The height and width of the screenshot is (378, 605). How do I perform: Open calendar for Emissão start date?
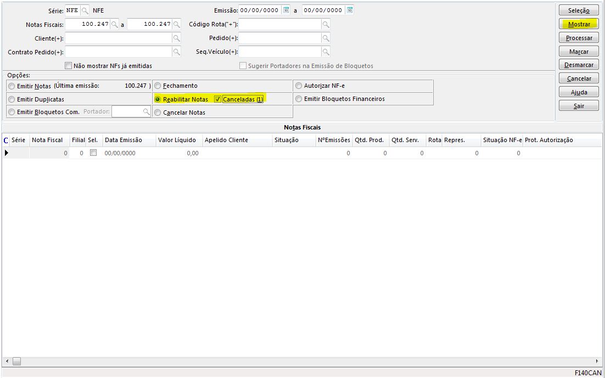pyautogui.click(x=286, y=10)
